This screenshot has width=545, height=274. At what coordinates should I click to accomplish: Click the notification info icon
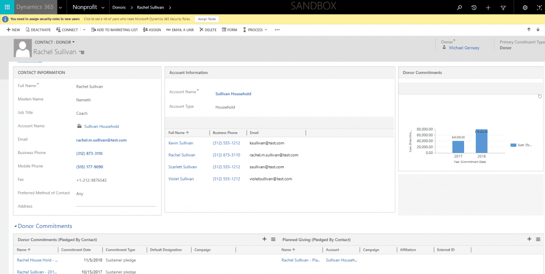[5, 19]
